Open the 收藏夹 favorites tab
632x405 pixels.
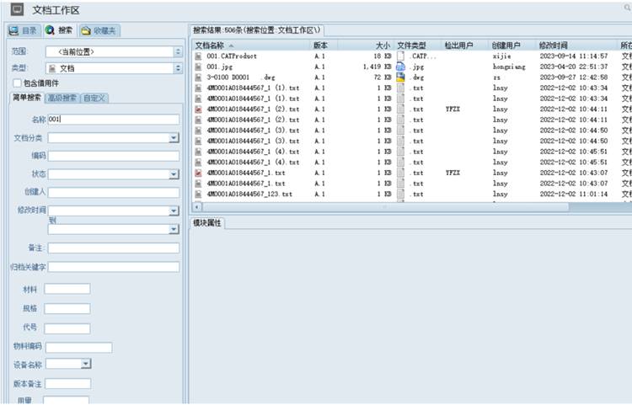[99, 30]
